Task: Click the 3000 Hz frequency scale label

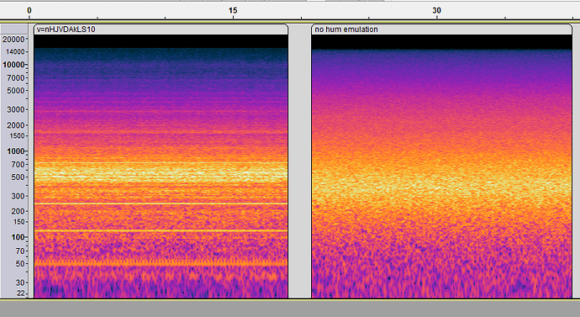Action: pos(15,109)
